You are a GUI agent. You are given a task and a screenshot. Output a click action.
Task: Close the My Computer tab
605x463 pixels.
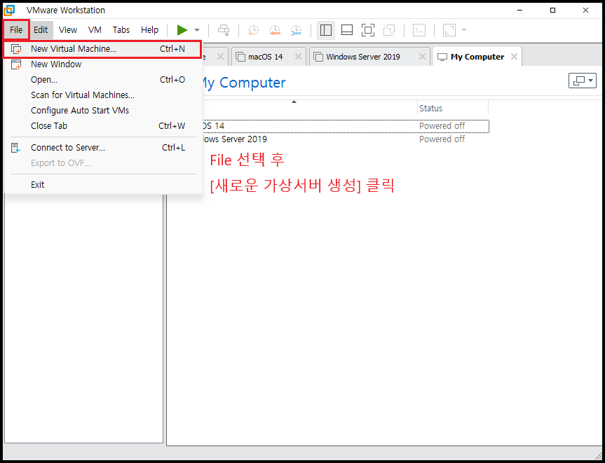[514, 57]
